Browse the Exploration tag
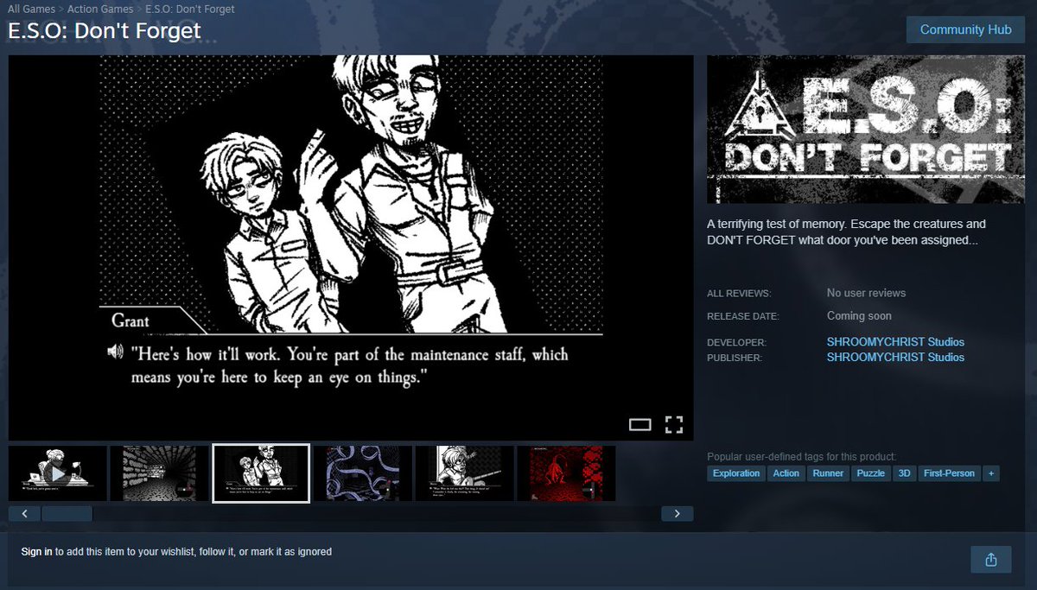 click(x=736, y=473)
